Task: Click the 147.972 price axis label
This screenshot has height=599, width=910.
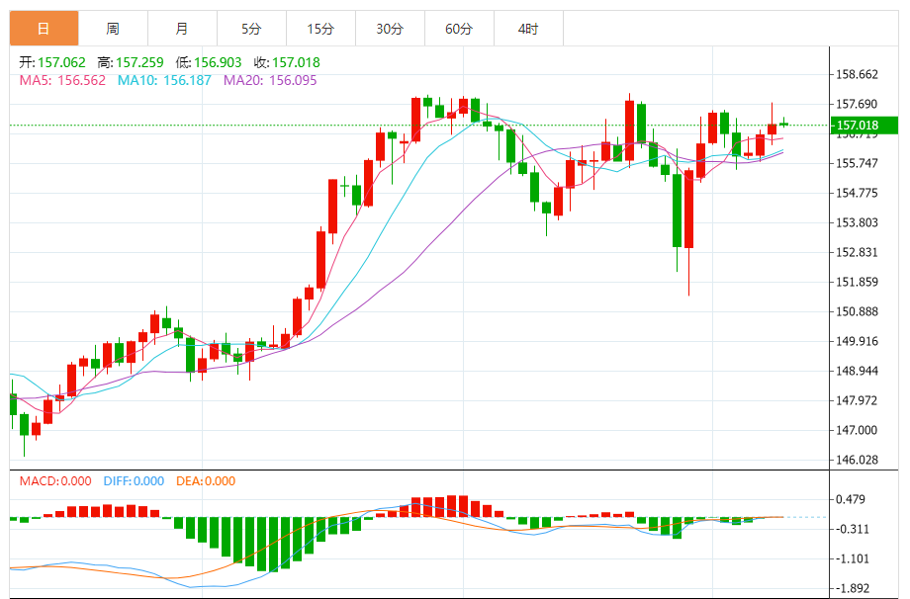Action: pos(857,400)
